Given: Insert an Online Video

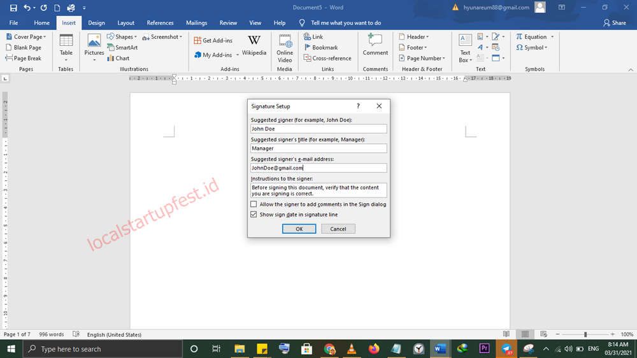Looking at the screenshot, I should click(x=285, y=48).
